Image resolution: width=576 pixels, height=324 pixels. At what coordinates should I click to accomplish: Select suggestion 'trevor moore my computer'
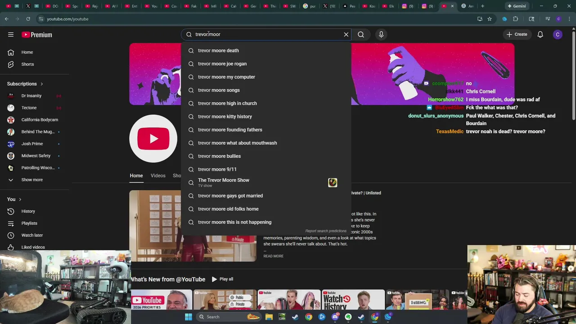coord(266,77)
